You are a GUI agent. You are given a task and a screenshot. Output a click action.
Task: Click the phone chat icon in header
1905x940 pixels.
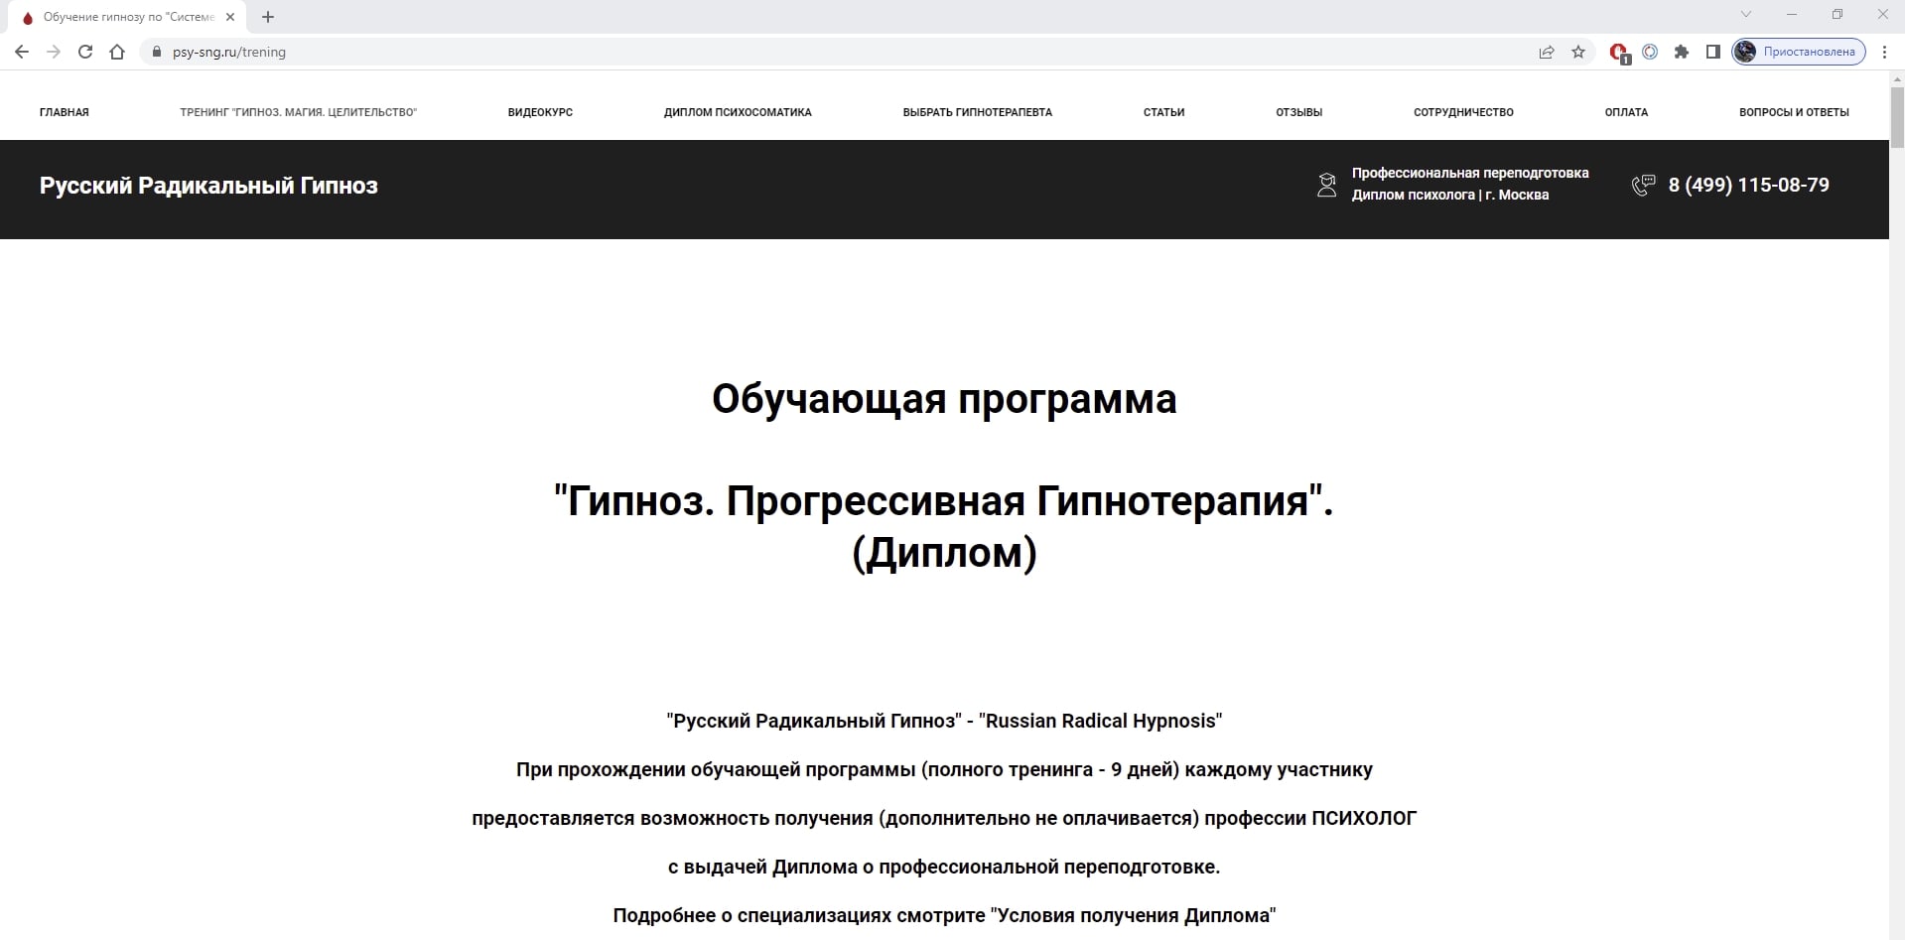[1644, 185]
